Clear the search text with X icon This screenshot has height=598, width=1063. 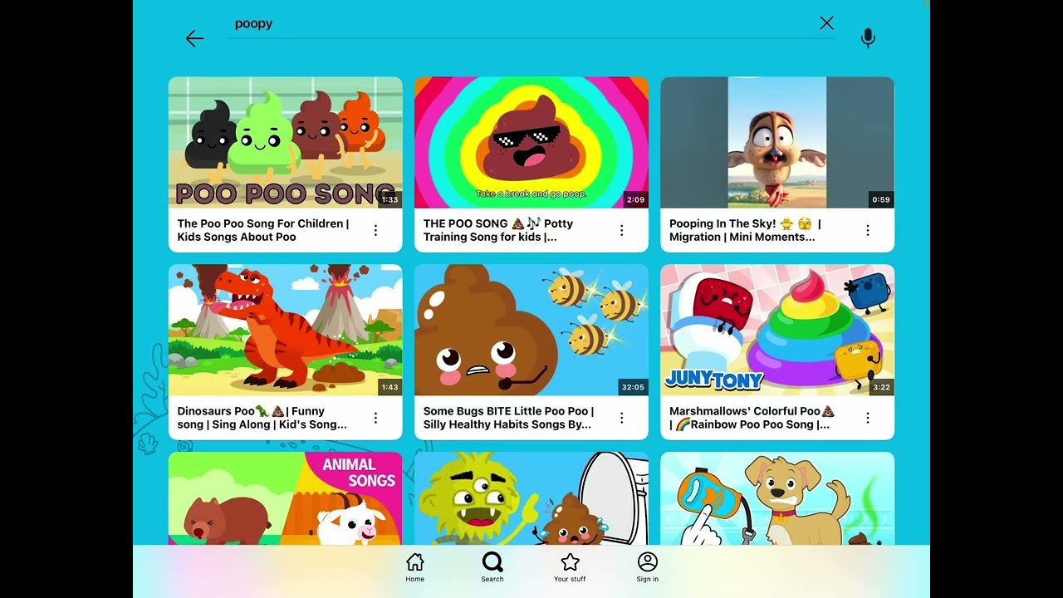tap(826, 23)
